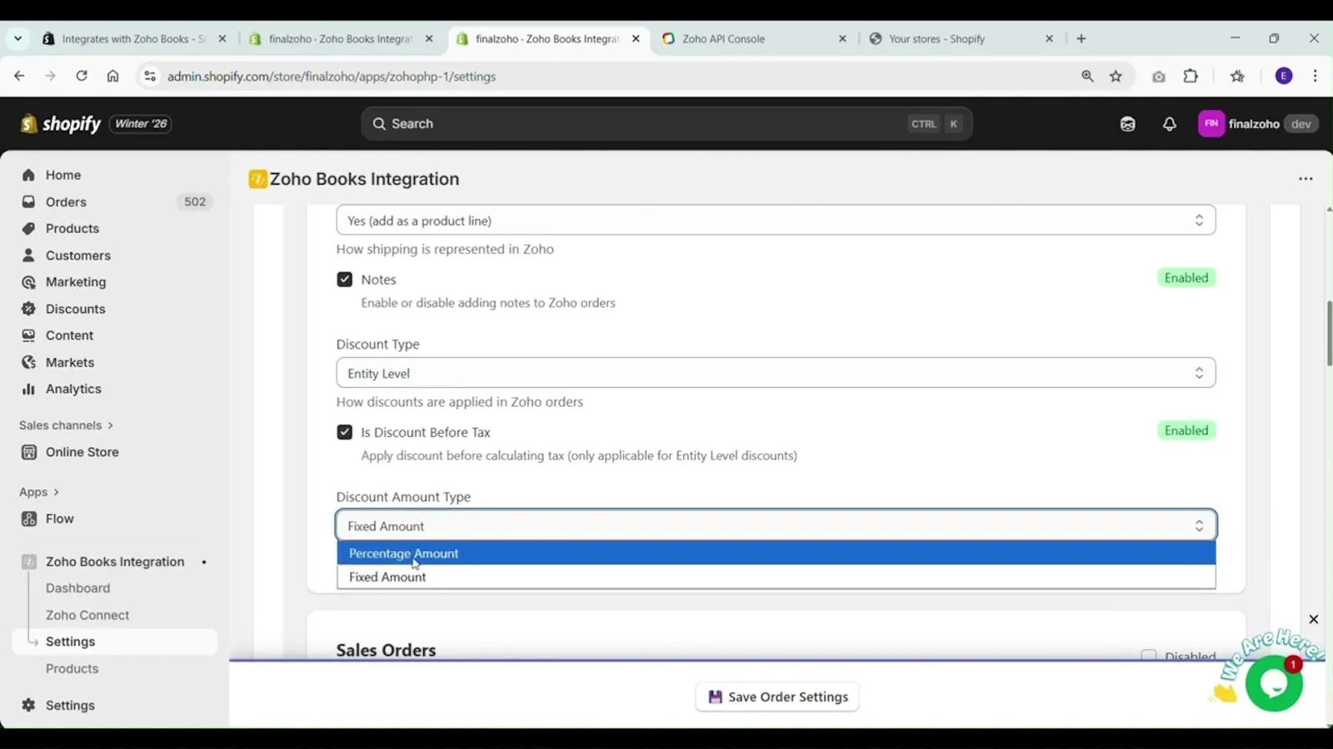Open Shopify Sidekick assistant icon

(x=1127, y=123)
